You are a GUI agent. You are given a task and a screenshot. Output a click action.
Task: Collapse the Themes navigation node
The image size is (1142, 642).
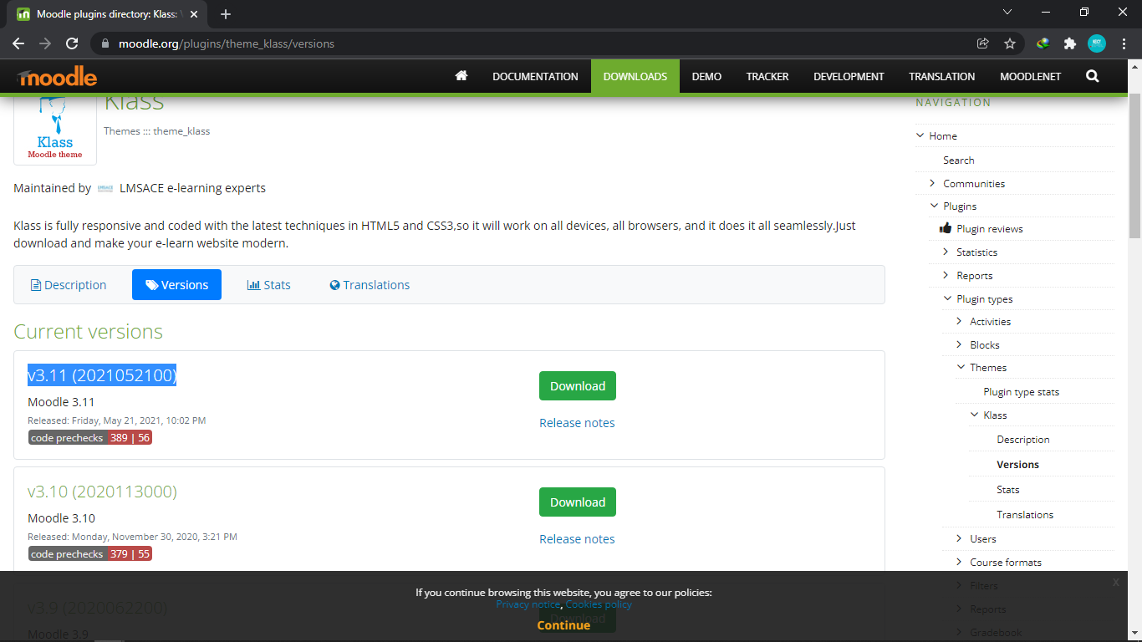coord(961,367)
